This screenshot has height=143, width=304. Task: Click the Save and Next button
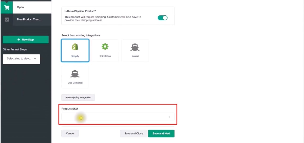point(161,133)
